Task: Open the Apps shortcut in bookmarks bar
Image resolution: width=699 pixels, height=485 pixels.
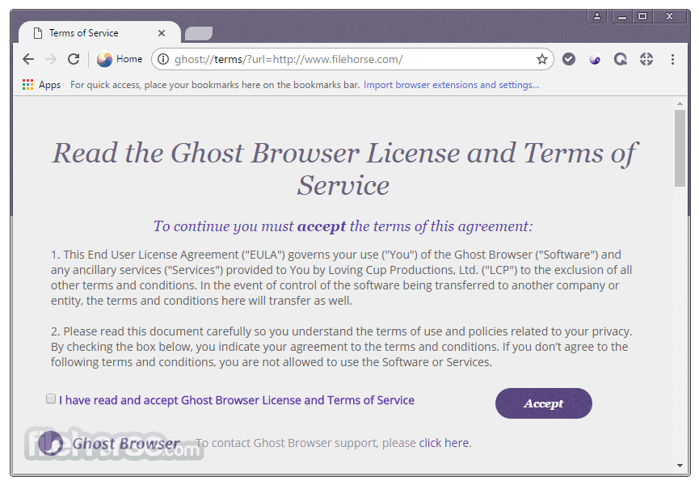Action: click(41, 85)
